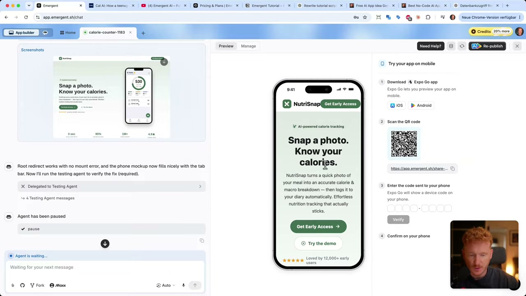
Task: Close the preview panel
Action: click(x=517, y=46)
